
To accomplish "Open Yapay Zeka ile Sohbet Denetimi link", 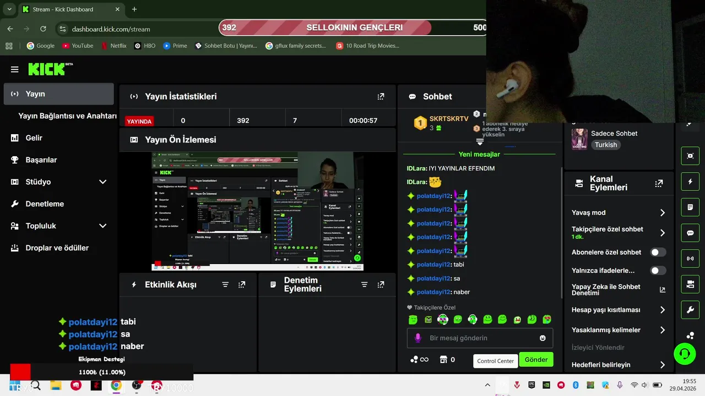I will coord(619,290).
